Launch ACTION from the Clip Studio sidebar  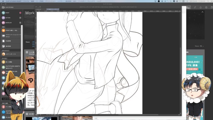tap(6, 18)
